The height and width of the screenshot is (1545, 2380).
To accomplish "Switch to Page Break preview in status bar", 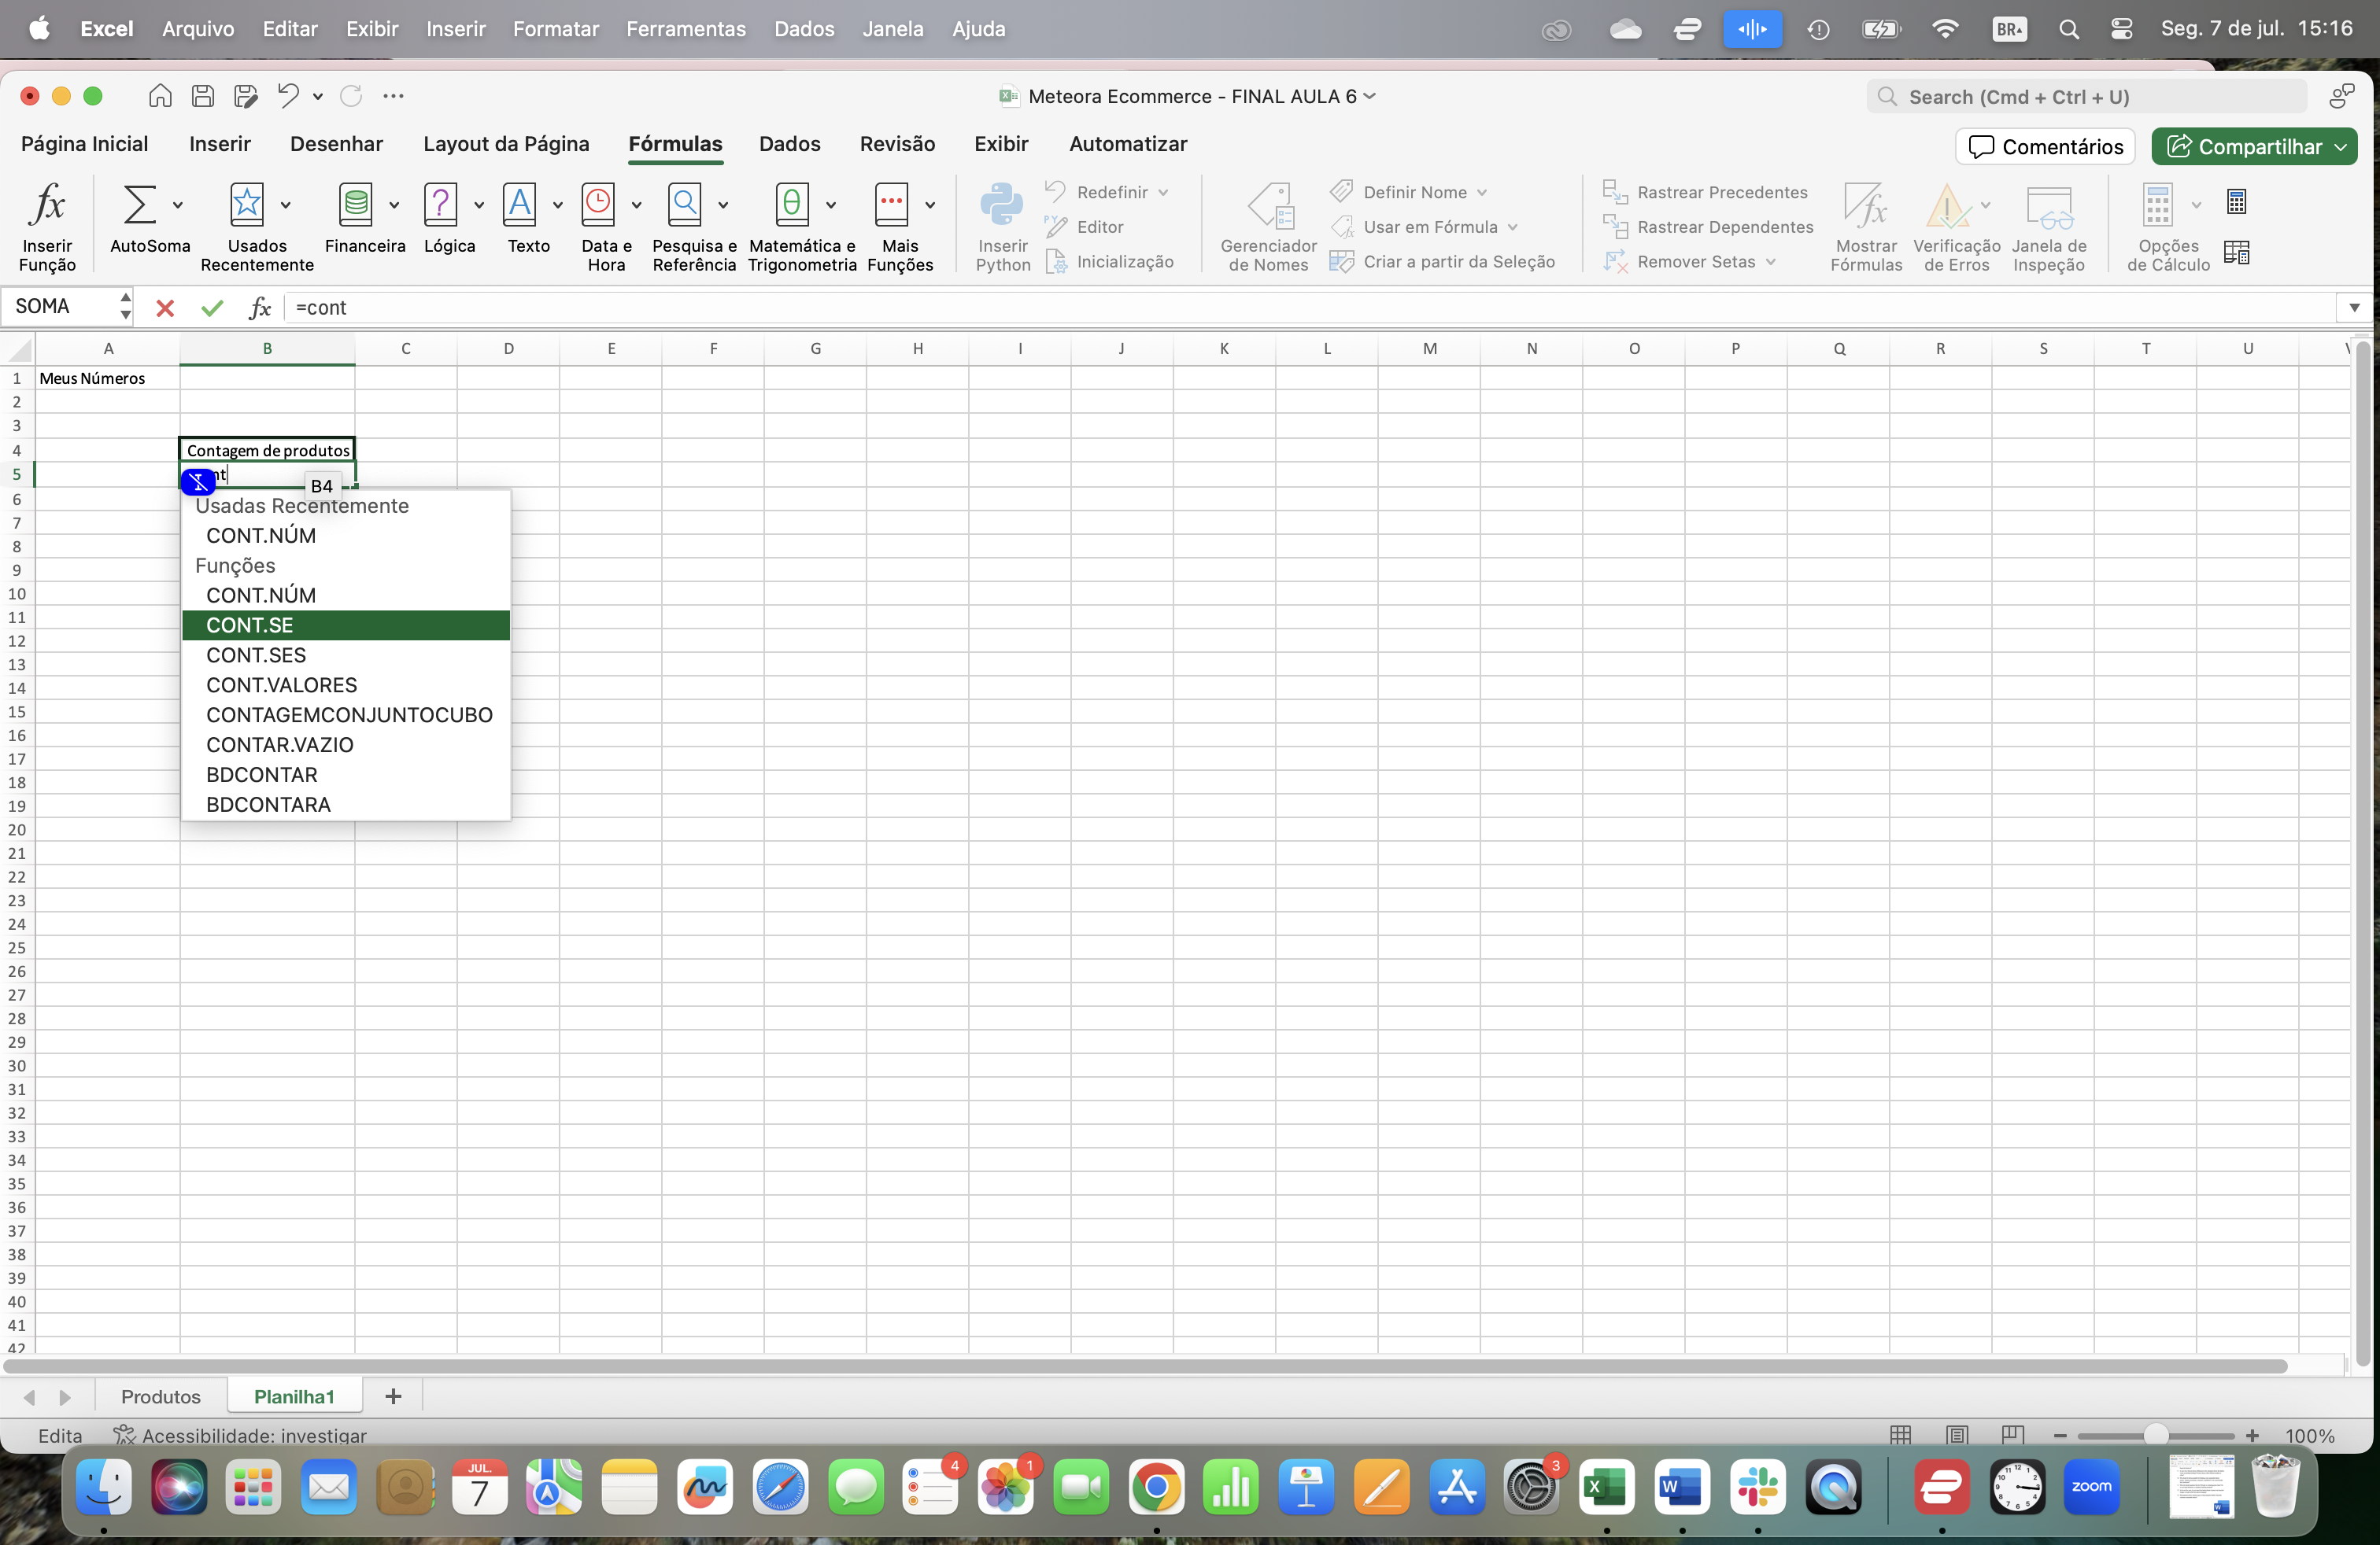I will click(x=2013, y=1435).
